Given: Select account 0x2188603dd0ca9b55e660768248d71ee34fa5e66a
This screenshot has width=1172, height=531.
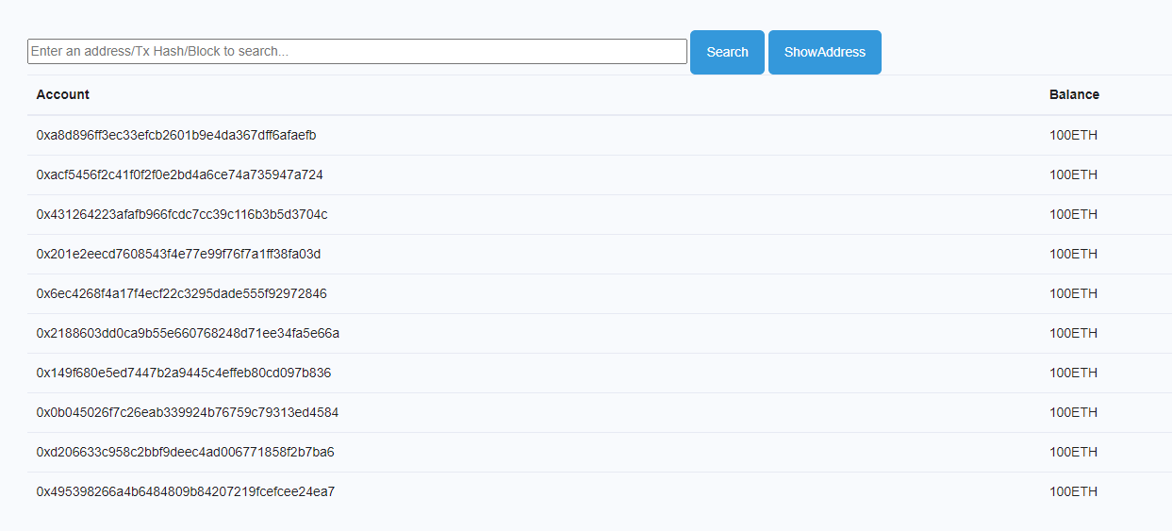Looking at the screenshot, I should click(188, 333).
